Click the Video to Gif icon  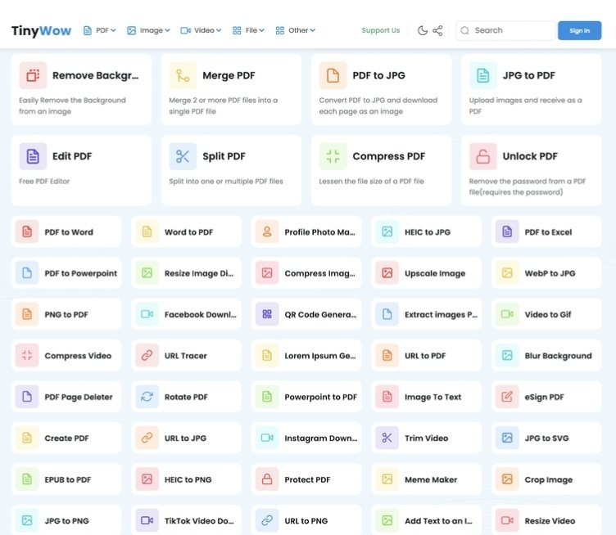507,314
